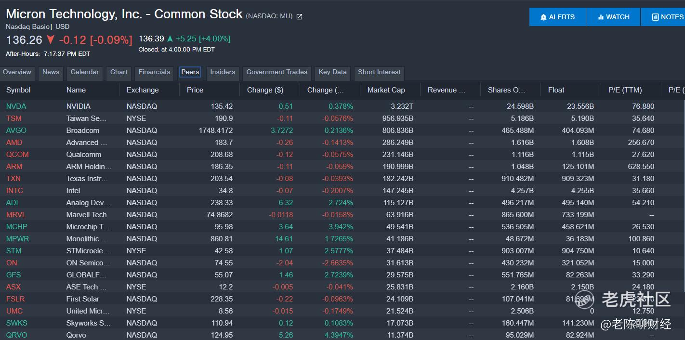Click the Exchange column header
The height and width of the screenshot is (340, 685).
143,90
